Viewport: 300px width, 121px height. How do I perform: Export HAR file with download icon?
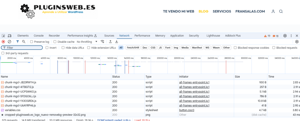click(117, 42)
